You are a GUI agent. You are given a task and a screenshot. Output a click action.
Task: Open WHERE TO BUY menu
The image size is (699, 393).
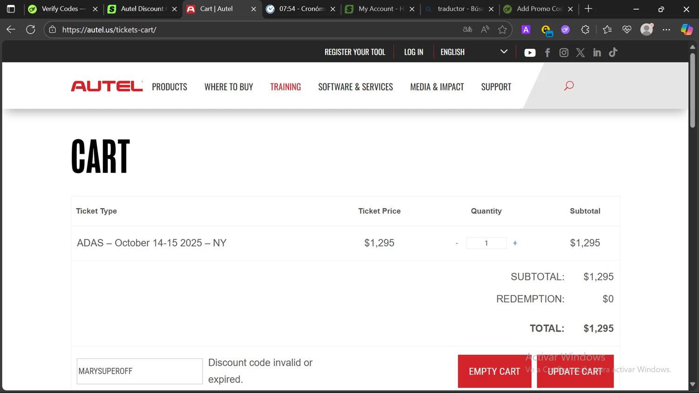point(229,87)
